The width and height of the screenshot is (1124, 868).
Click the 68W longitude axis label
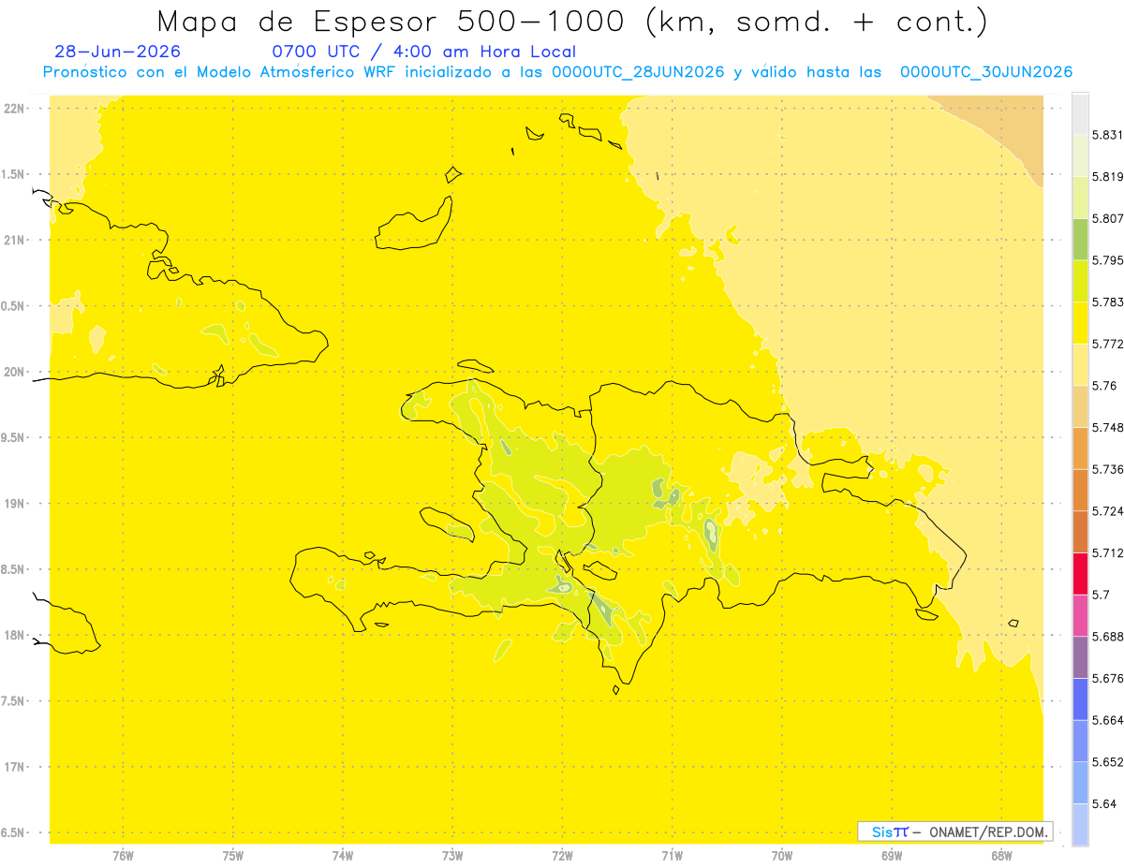click(x=1000, y=856)
